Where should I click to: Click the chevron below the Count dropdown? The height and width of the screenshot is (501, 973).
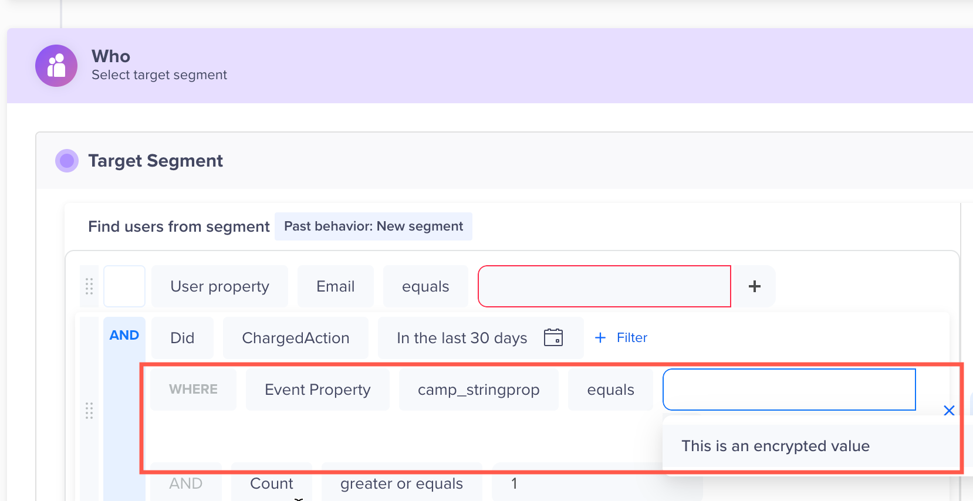(298, 498)
